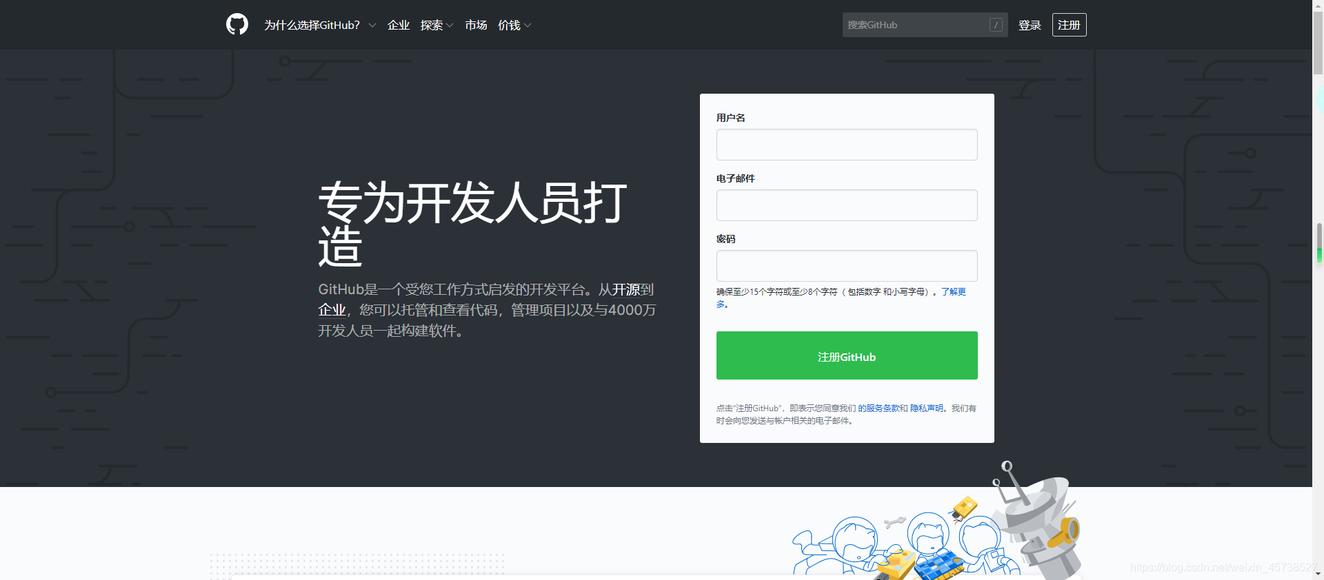Open the 企业 navigation item

(x=399, y=25)
